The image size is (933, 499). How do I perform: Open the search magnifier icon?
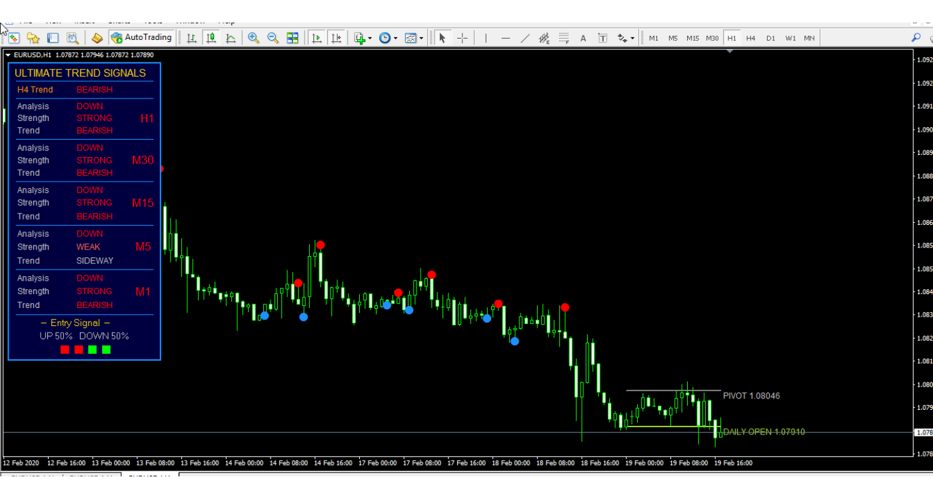click(x=916, y=38)
